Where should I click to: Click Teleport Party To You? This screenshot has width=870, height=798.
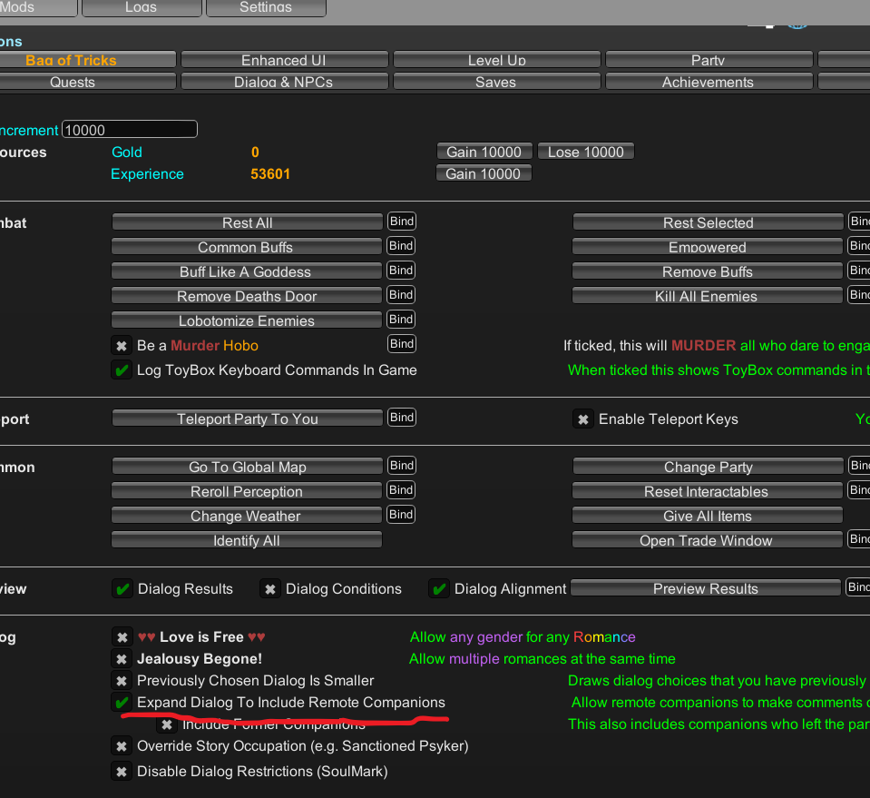pos(248,419)
